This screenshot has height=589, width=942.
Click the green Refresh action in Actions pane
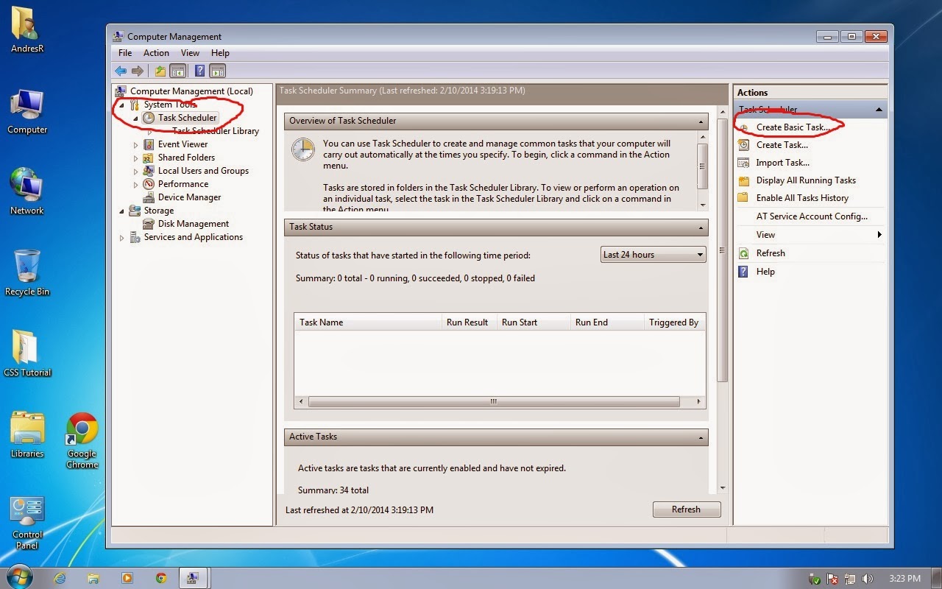click(770, 253)
